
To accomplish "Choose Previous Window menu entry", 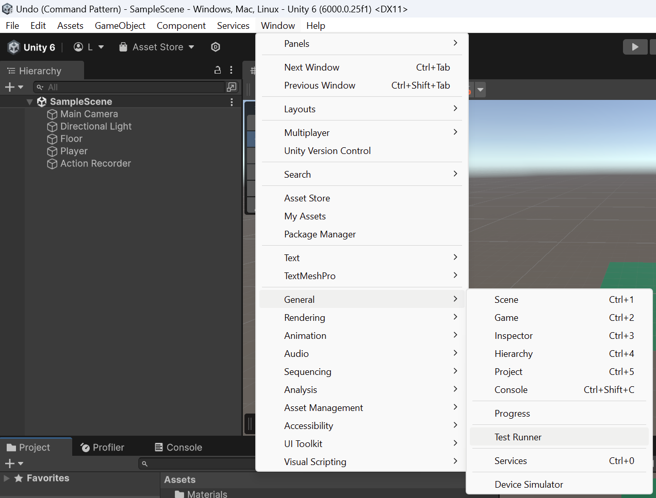I will click(x=362, y=85).
